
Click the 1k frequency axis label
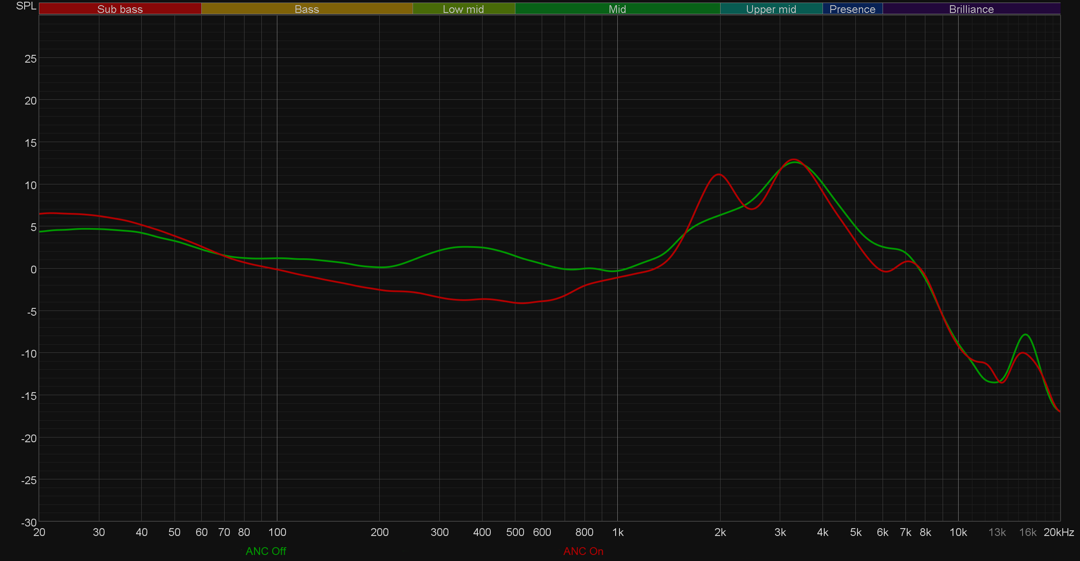click(x=618, y=532)
